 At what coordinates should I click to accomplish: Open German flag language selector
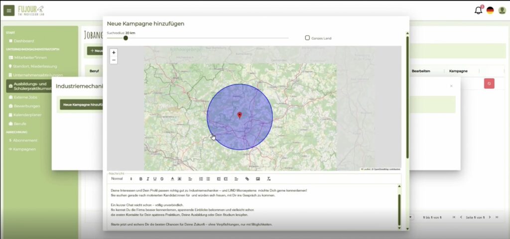pyautogui.click(x=490, y=10)
